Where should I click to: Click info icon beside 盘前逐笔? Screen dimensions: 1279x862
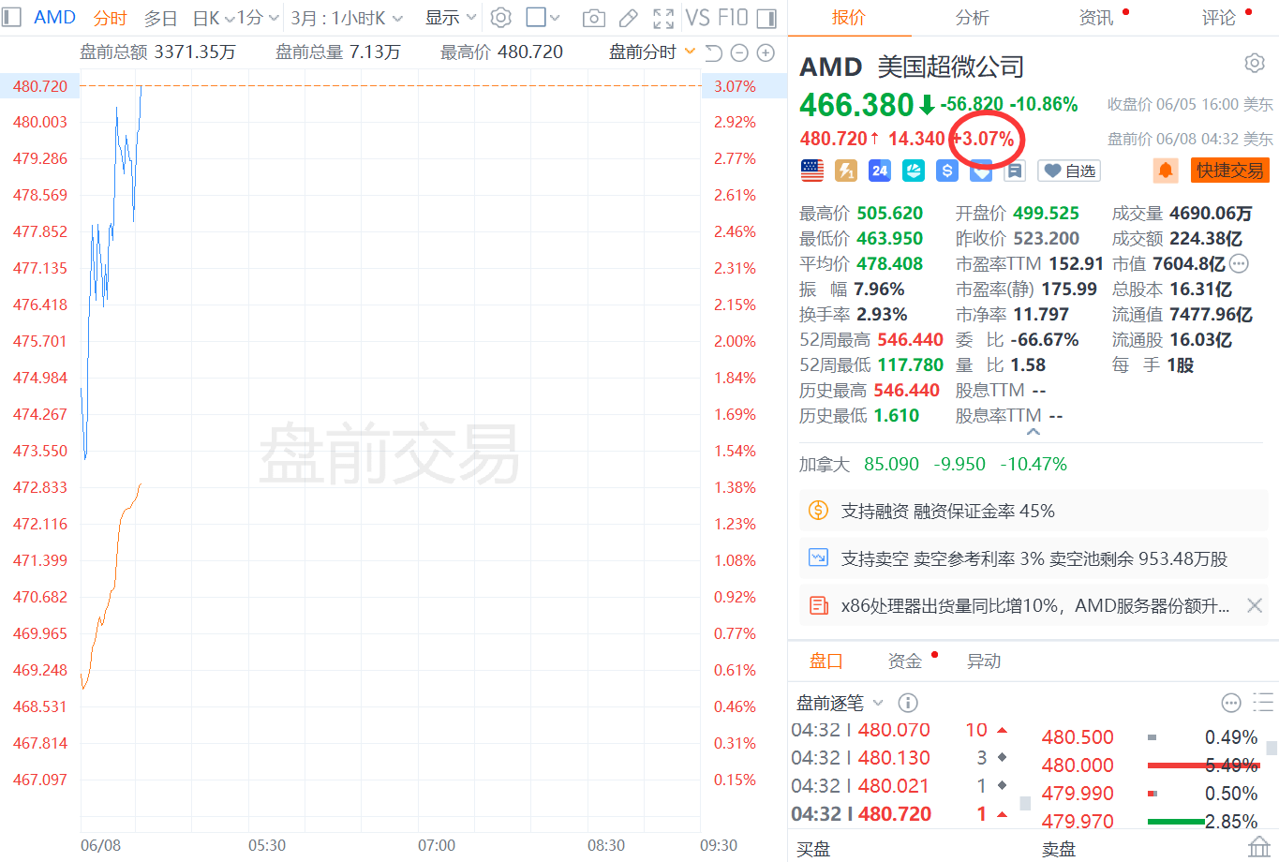pyautogui.click(x=907, y=703)
